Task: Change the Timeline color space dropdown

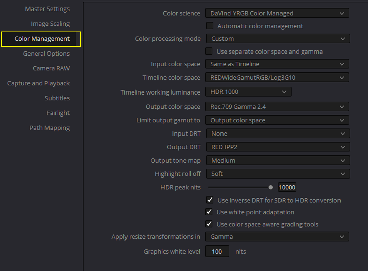Action: tap(277, 78)
